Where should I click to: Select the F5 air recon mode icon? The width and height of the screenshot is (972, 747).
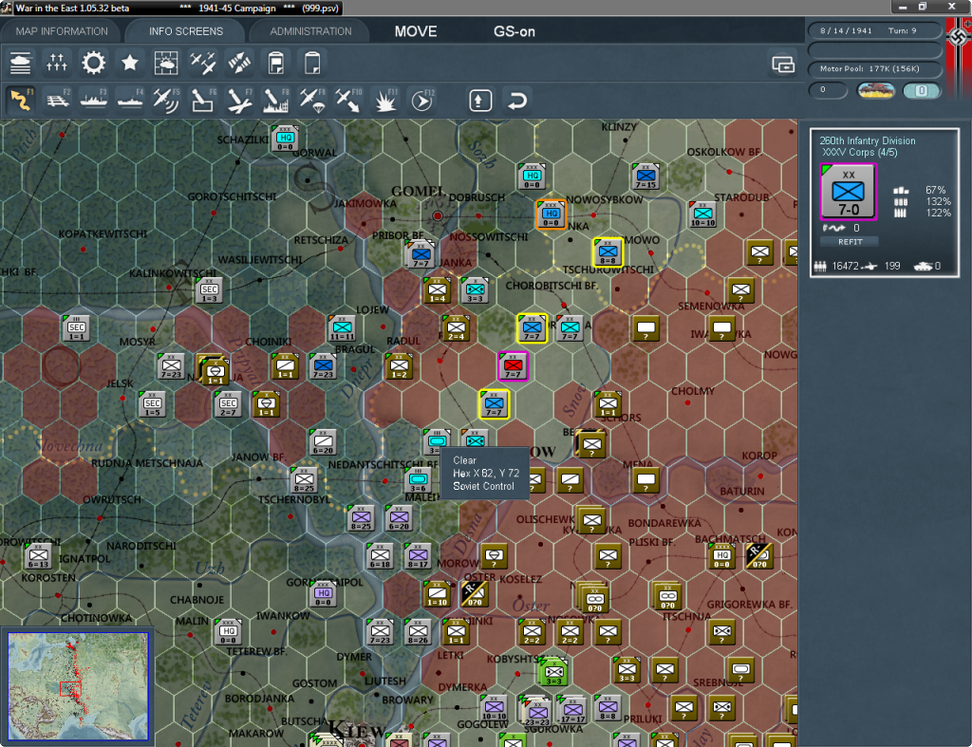click(166, 101)
